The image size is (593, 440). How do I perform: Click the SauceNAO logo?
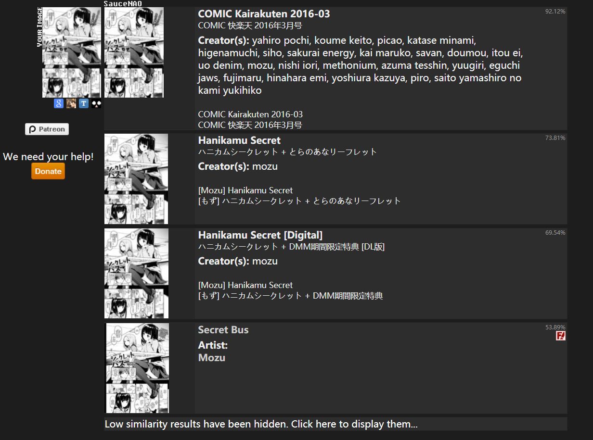123,3
